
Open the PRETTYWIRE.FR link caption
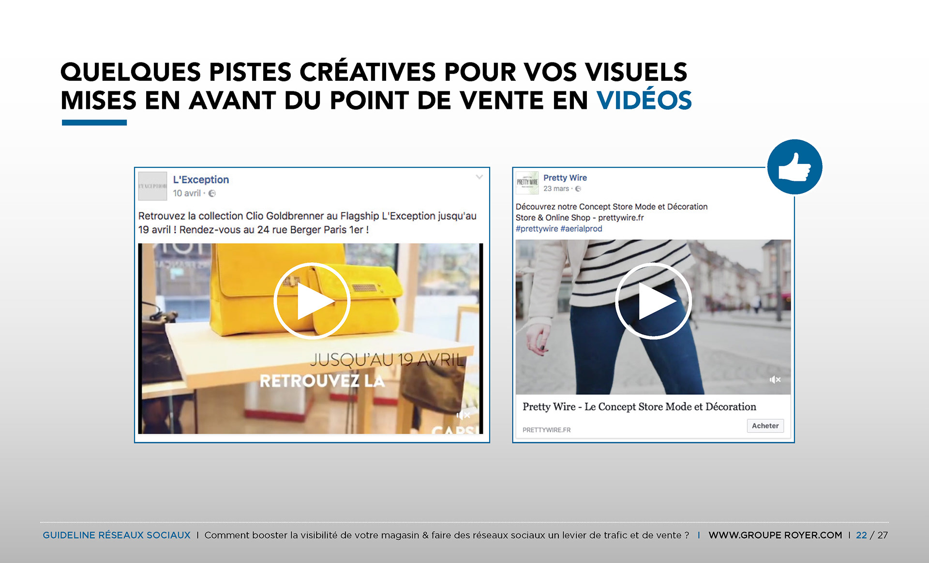[x=546, y=430]
